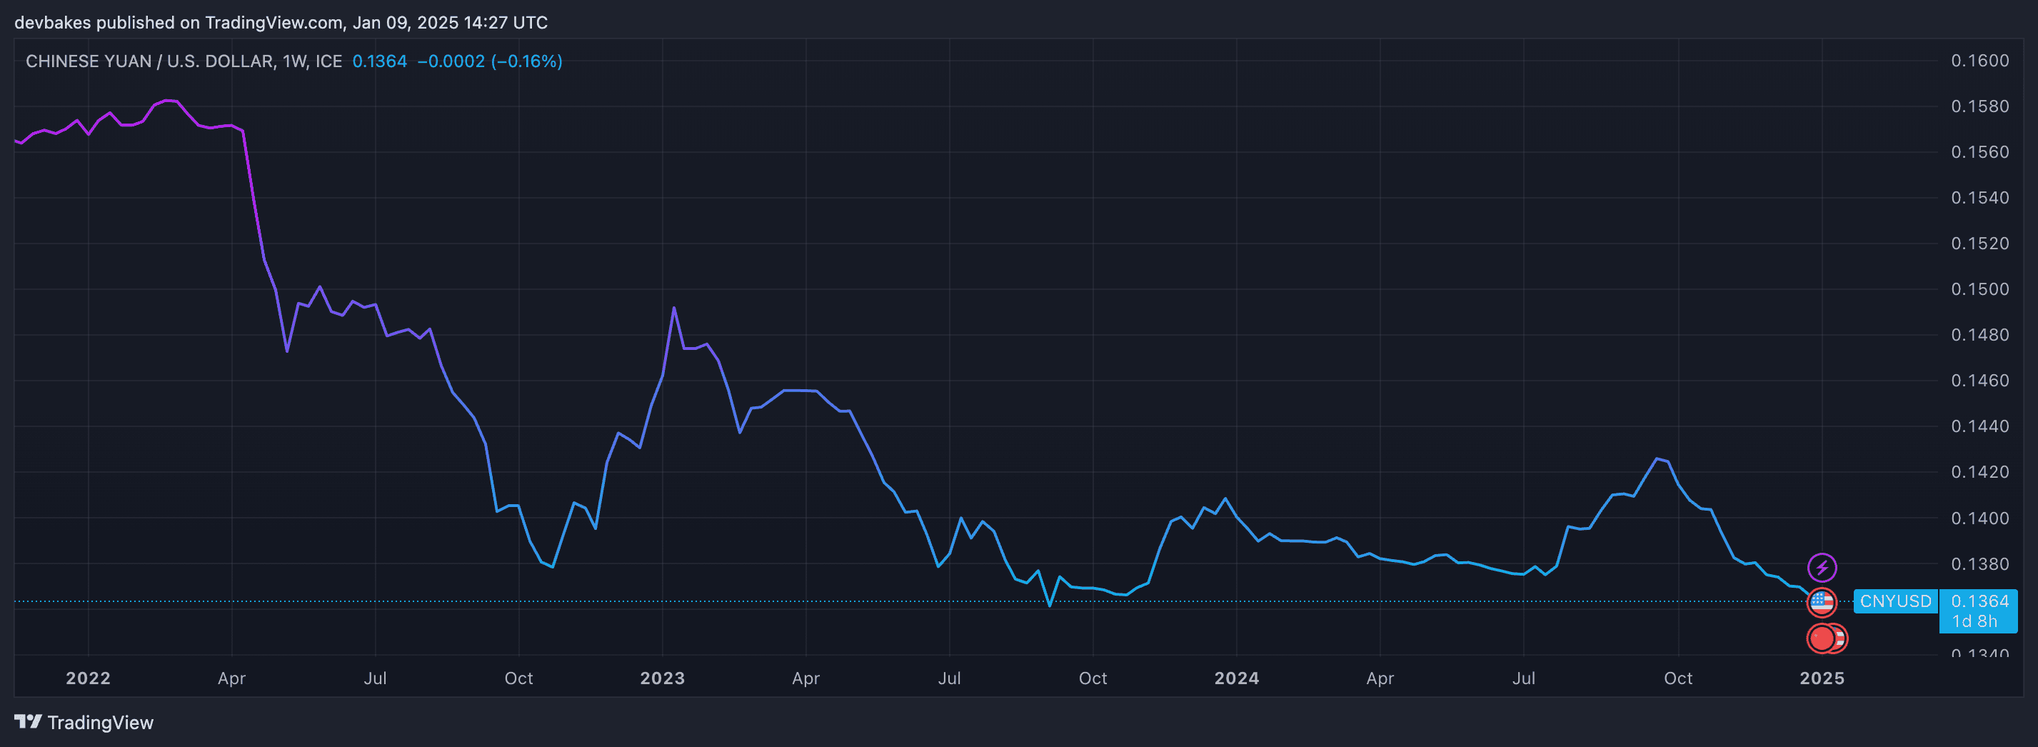Click the TradingView logo at bottom left

tap(84, 723)
